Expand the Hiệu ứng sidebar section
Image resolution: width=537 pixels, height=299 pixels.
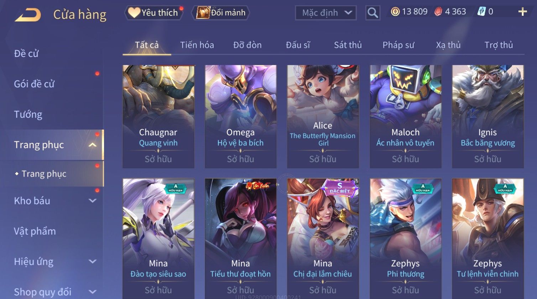tap(93, 262)
